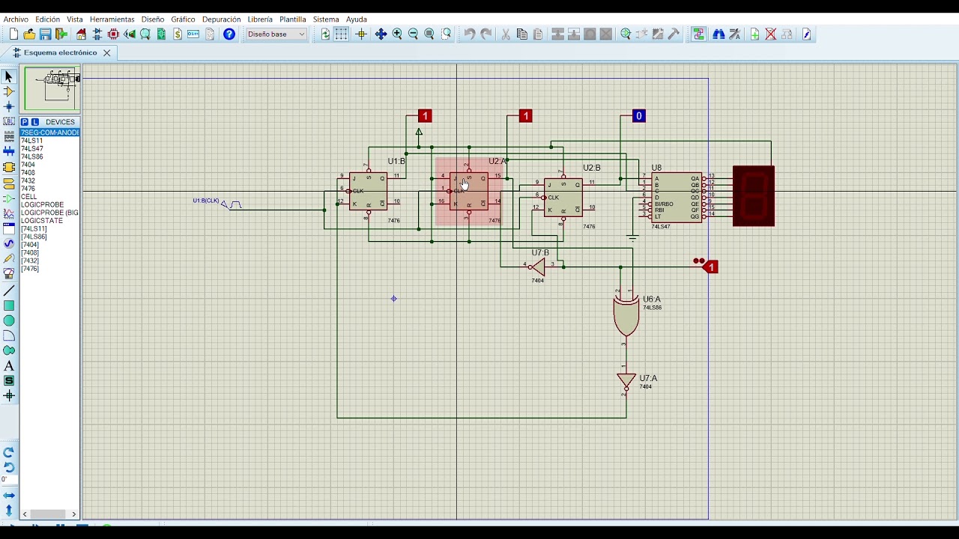Toggle the false origin crosshair icon
The width and height of the screenshot is (959, 539).
(x=361, y=34)
